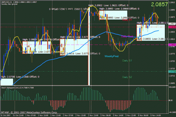The width and height of the screenshot is (176, 117).
Task: Select the 'Daily R1' level label
Action: click(127, 20)
